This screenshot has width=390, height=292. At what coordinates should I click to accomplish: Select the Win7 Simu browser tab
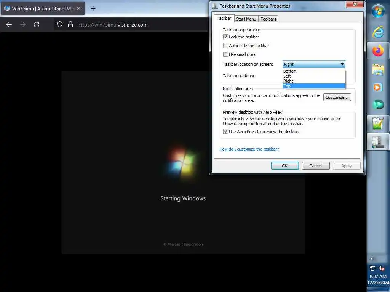(x=43, y=8)
